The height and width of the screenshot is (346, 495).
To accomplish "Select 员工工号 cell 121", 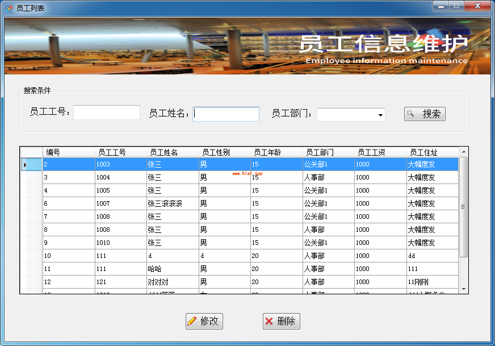I will tap(120, 282).
